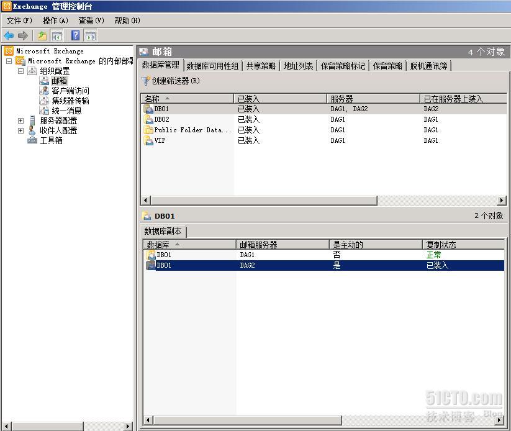Image resolution: width=511 pixels, height=431 pixels.
Task: Click the 集线器传输 node icon
Action: pos(44,101)
